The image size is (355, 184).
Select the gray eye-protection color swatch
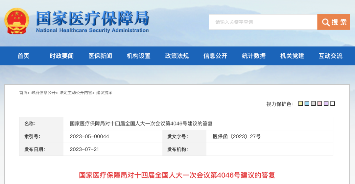point(313,103)
